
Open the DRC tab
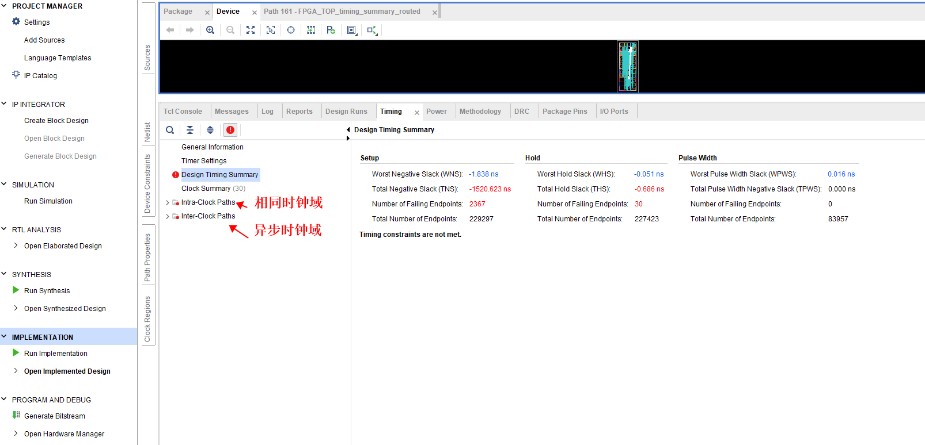pyautogui.click(x=522, y=112)
